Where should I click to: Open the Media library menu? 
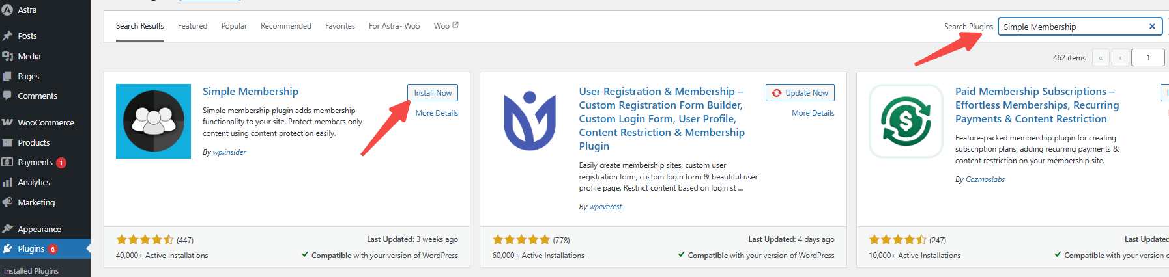[29, 57]
